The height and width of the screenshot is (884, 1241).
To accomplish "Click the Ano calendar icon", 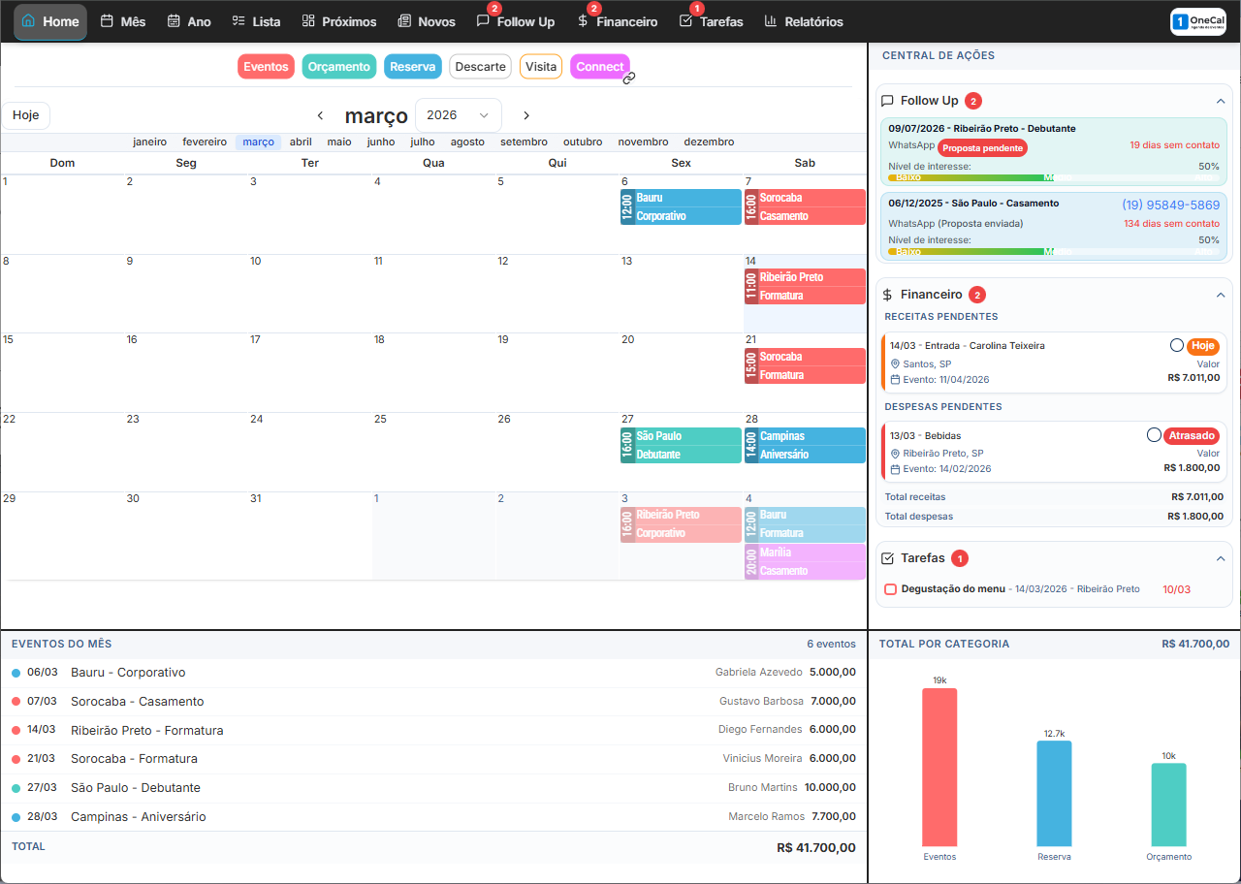I will [174, 21].
